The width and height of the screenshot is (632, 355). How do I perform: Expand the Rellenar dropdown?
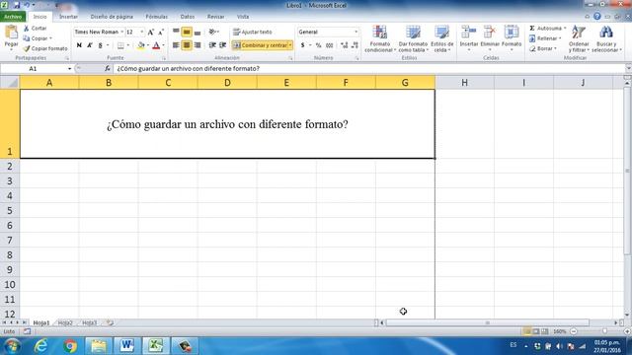click(560, 38)
